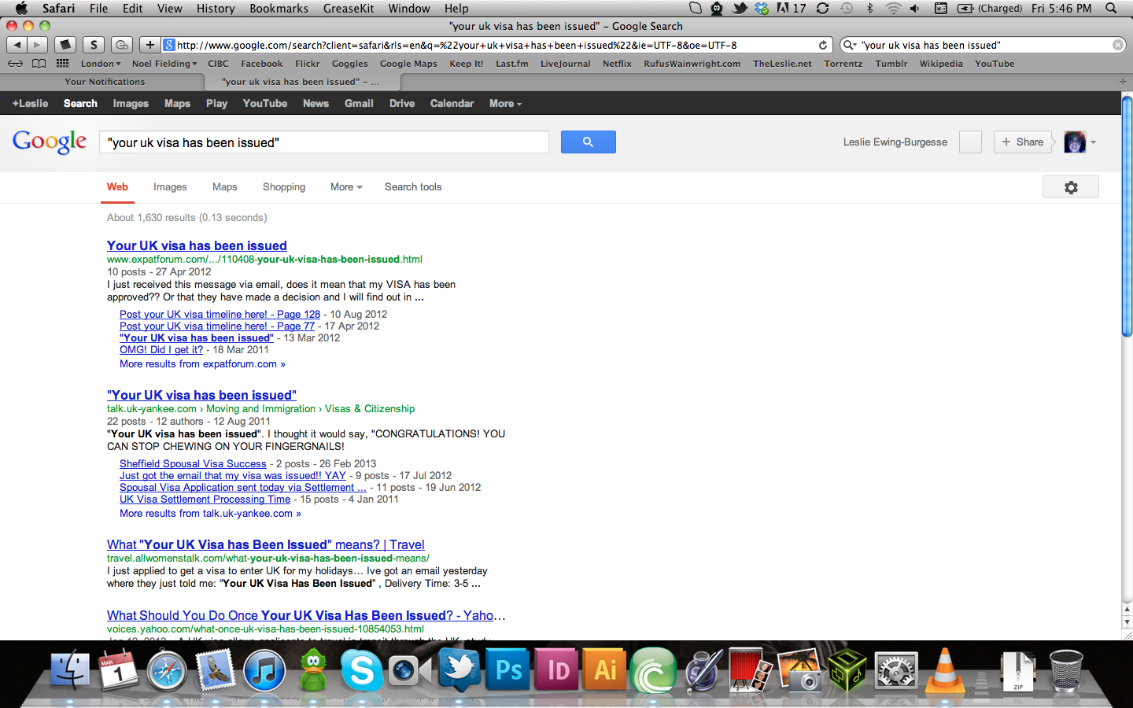Clear the Safari search field with the X icon
The height and width of the screenshot is (708, 1133).
point(1117,45)
